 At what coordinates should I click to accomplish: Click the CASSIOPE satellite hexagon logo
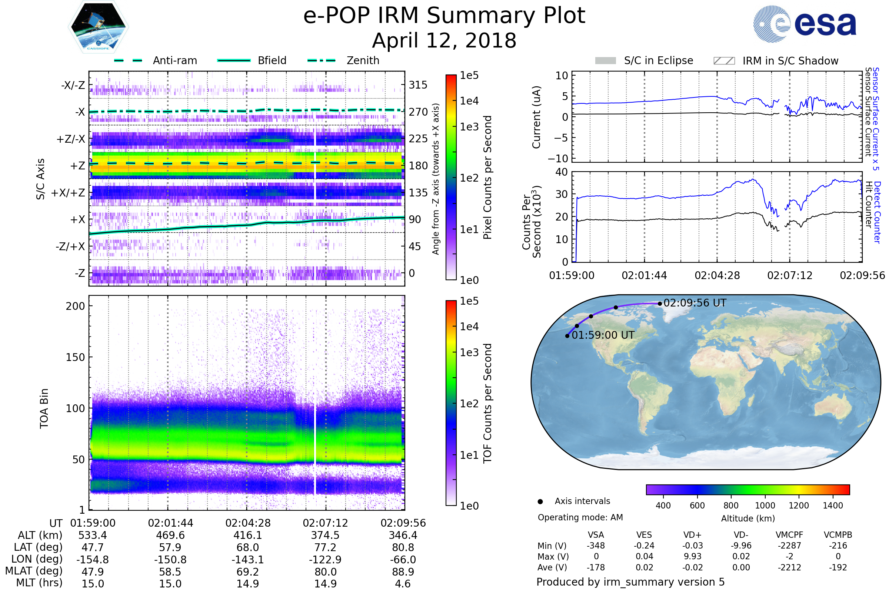point(98,27)
